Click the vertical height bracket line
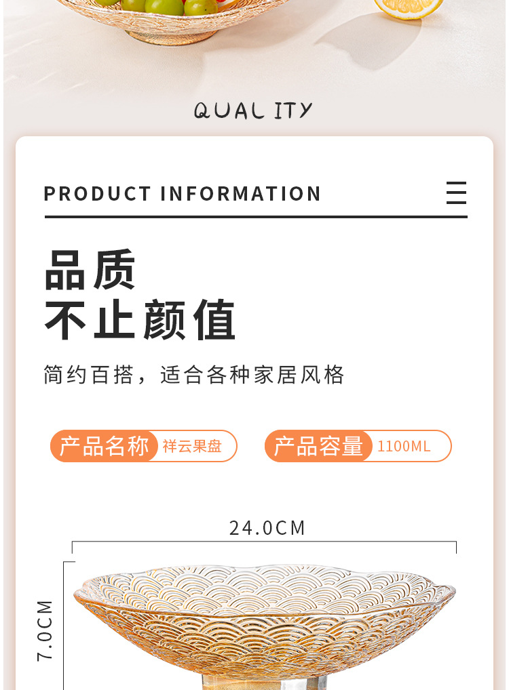The width and height of the screenshot is (509, 690). tap(64, 626)
